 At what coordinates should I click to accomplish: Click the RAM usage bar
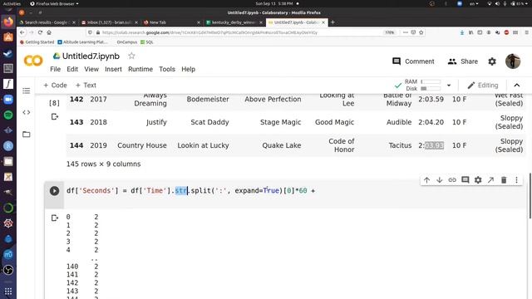431,81
